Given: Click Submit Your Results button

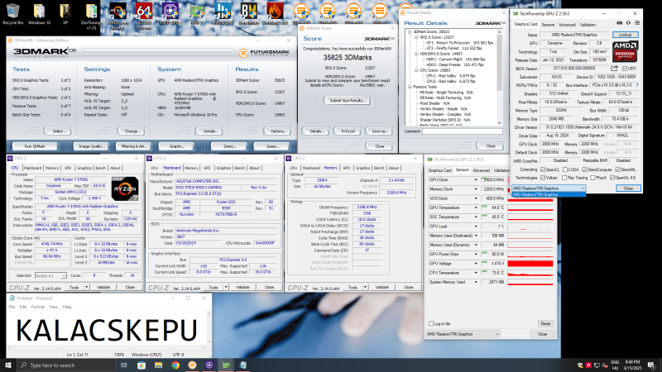Looking at the screenshot, I should (348, 100).
